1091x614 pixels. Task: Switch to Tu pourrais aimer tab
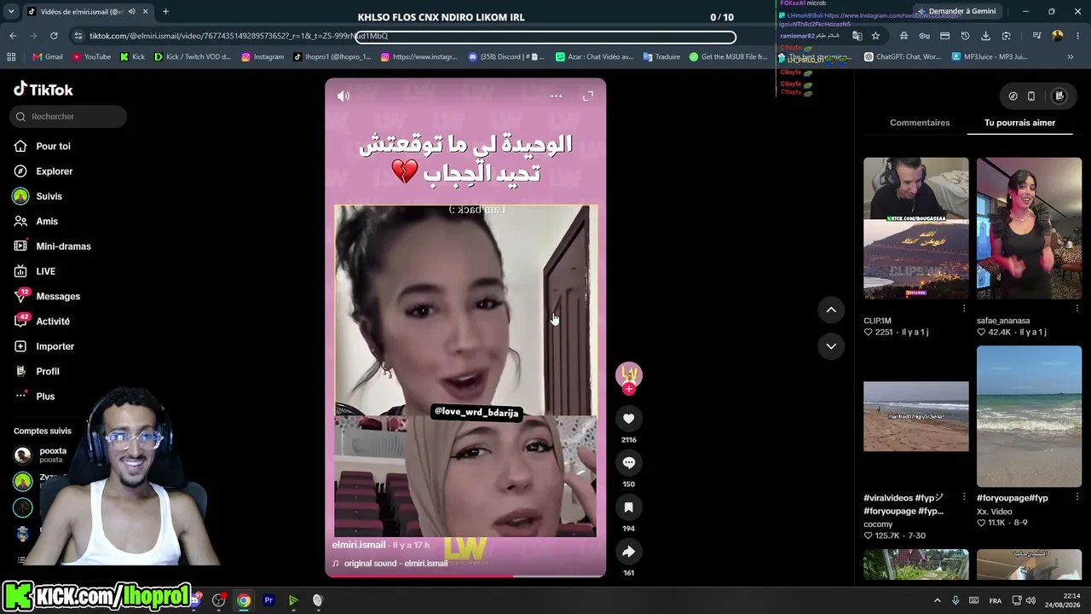coord(1019,123)
